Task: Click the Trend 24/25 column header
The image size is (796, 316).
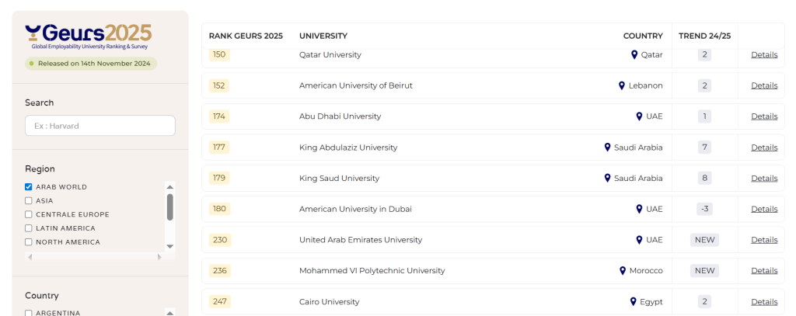Action: (704, 36)
